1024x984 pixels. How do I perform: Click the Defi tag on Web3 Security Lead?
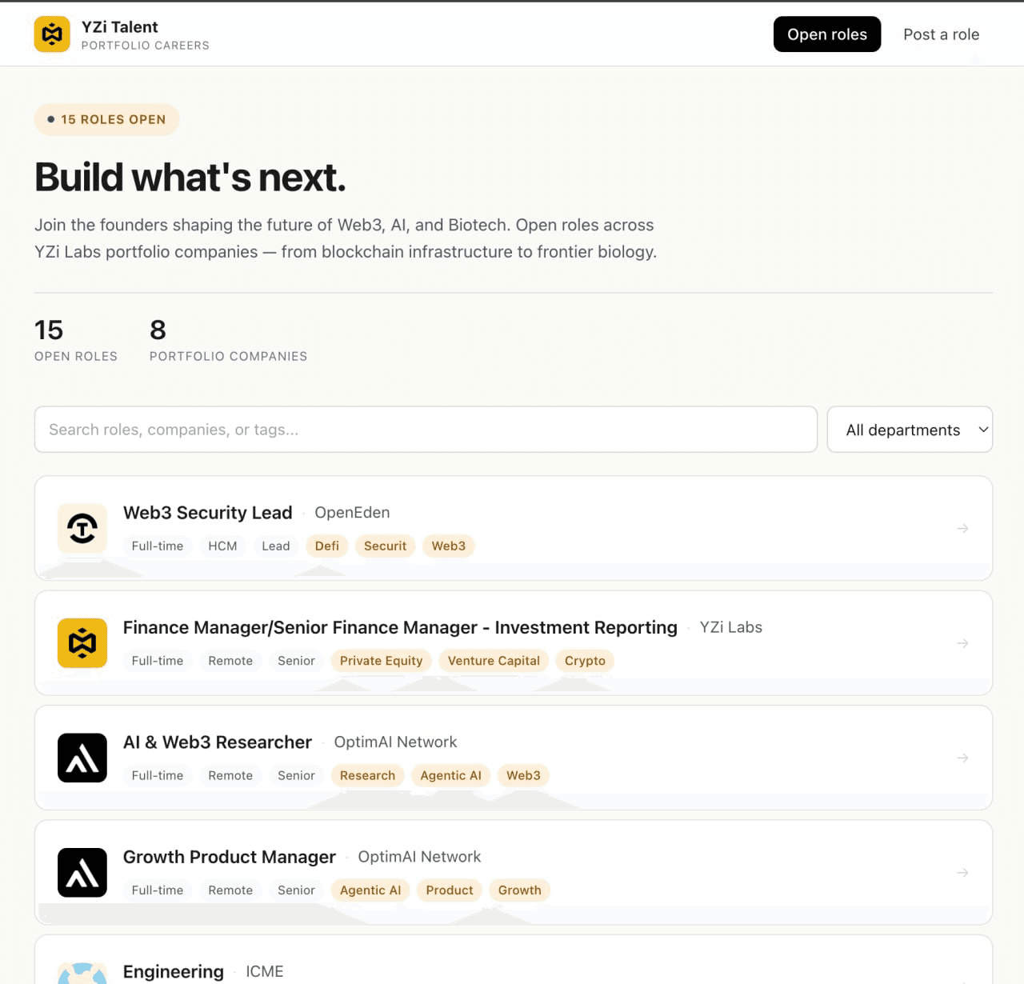coord(327,546)
